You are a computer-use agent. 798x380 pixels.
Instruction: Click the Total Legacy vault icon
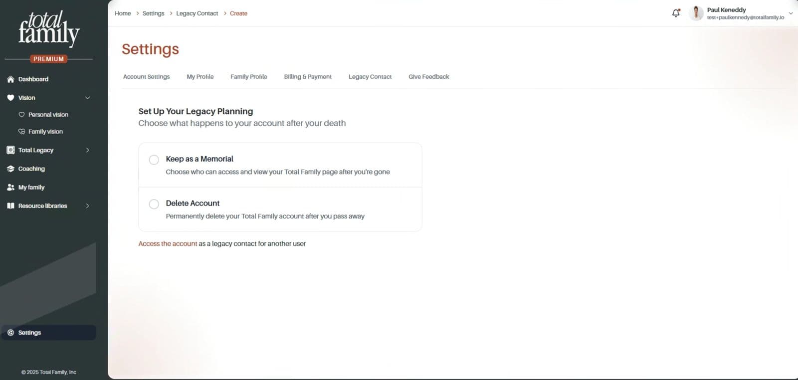pos(10,150)
